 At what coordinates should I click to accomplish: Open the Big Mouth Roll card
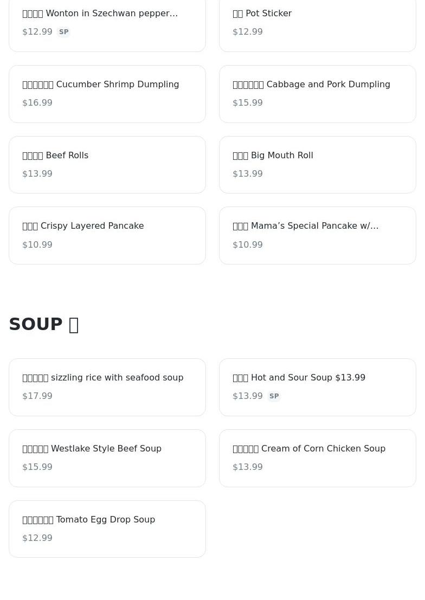(x=318, y=165)
